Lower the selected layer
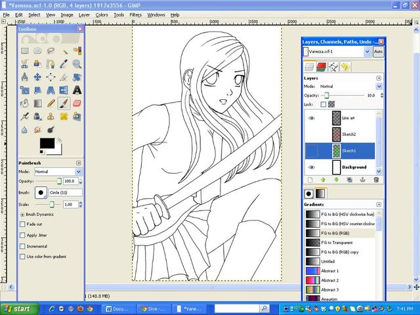This screenshot has height=315, width=420. pos(337,180)
